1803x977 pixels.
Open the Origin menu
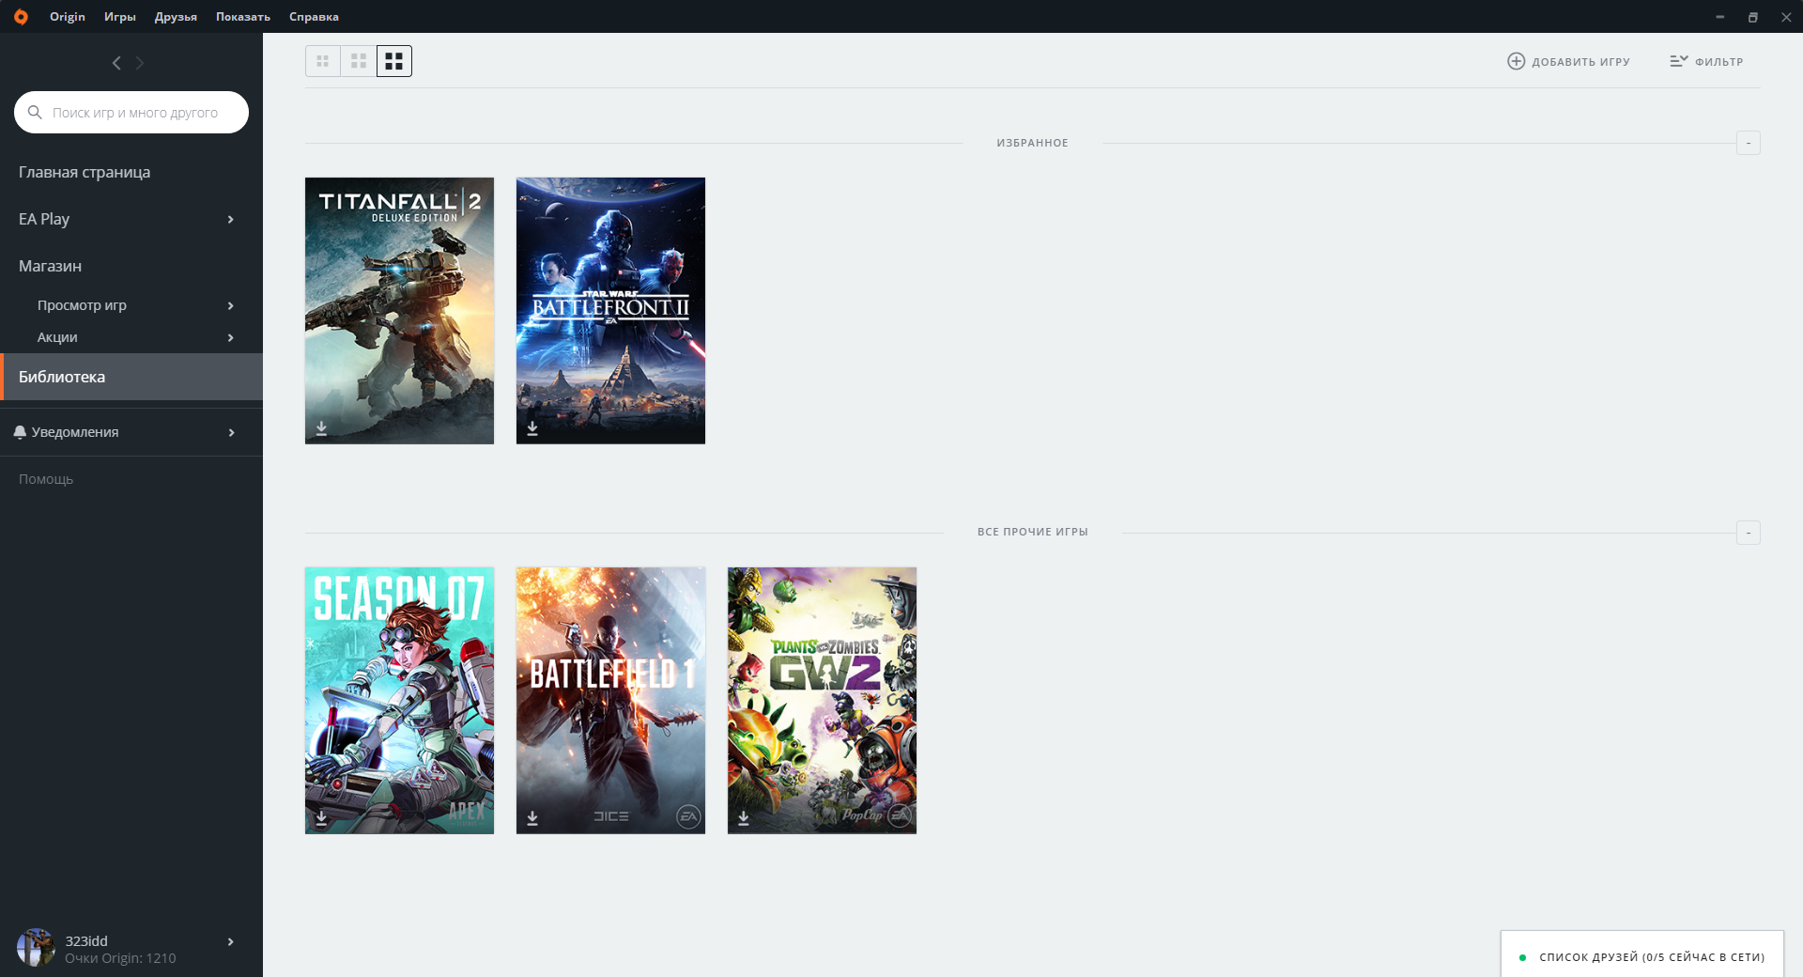pyautogui.click(x=68, y=17)
